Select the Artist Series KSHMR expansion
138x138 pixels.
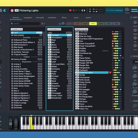[26, 81]
